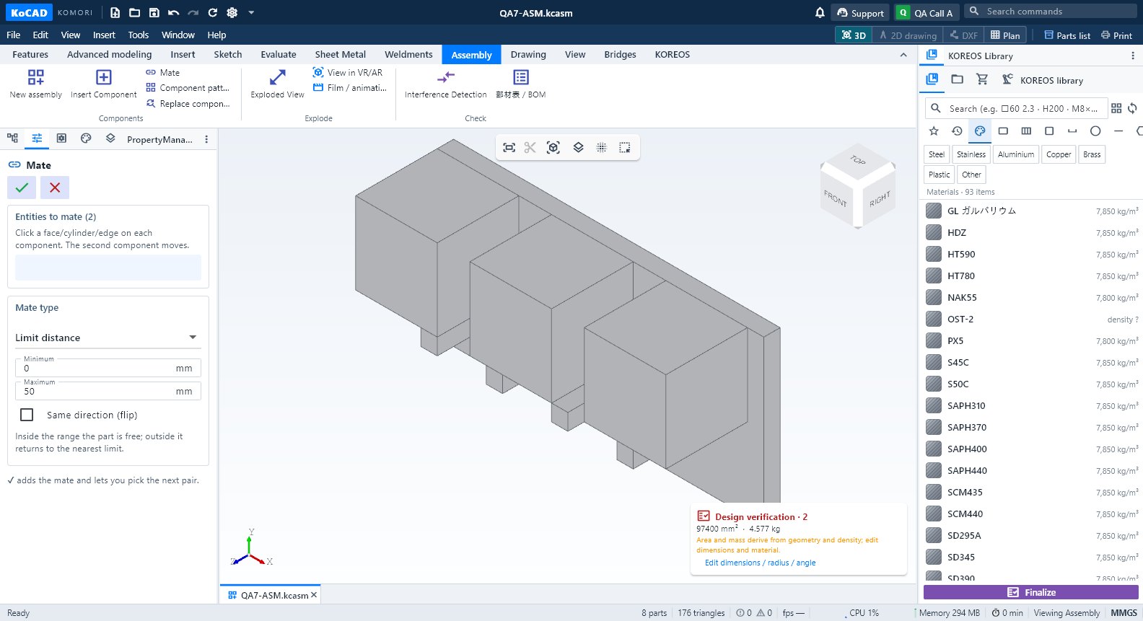
Task: Confirm the mate with the green checkmark
Action: tap(22, 188)
